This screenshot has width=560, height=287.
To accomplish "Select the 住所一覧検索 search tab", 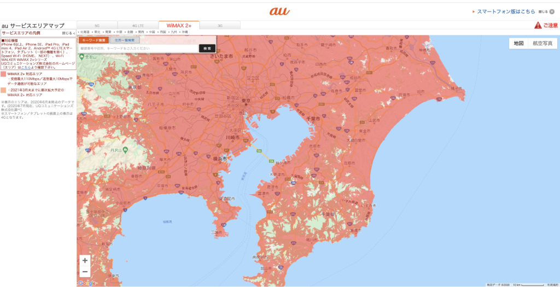I will (x=125, y=40).
